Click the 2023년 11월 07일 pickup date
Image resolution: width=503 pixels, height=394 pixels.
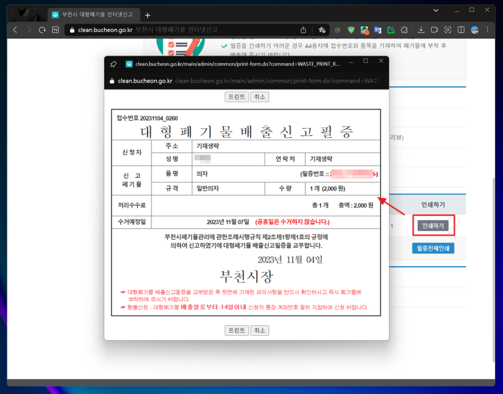(x=228, y=222)
